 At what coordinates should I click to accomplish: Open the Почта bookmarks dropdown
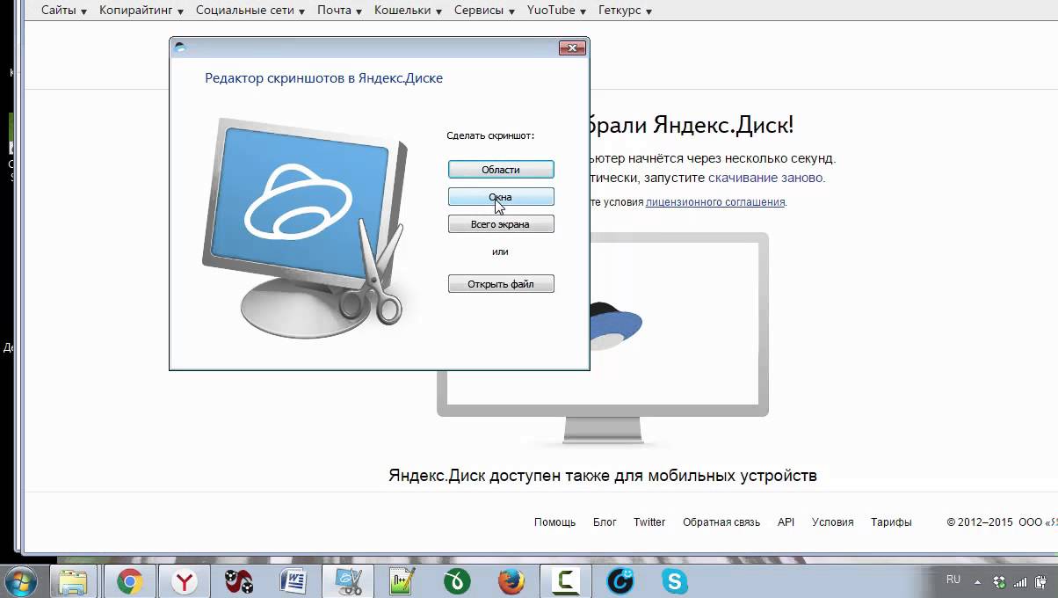click(x=340, y=11)
